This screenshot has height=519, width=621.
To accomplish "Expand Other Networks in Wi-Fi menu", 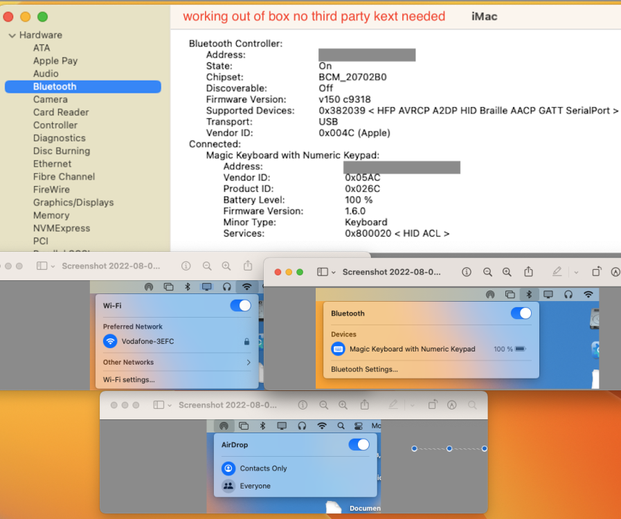I will (177, 362).
